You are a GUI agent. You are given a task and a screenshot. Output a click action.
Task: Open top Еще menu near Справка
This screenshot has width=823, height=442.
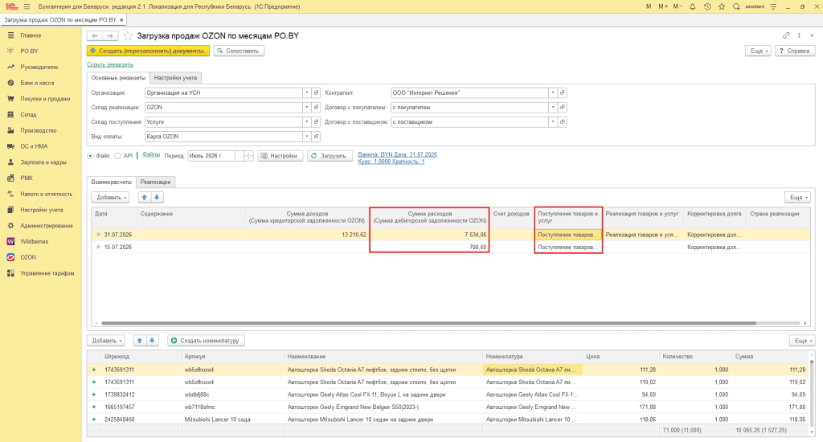759,51
